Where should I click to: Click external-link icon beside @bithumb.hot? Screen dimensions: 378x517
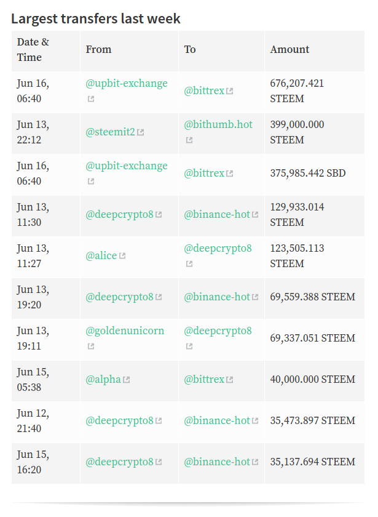coord(189,140)
